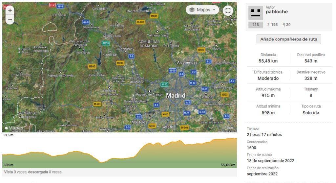This screenshot has width=336, height=183.
Task: Open author pabloche's profile link
Action: point(277,12)
